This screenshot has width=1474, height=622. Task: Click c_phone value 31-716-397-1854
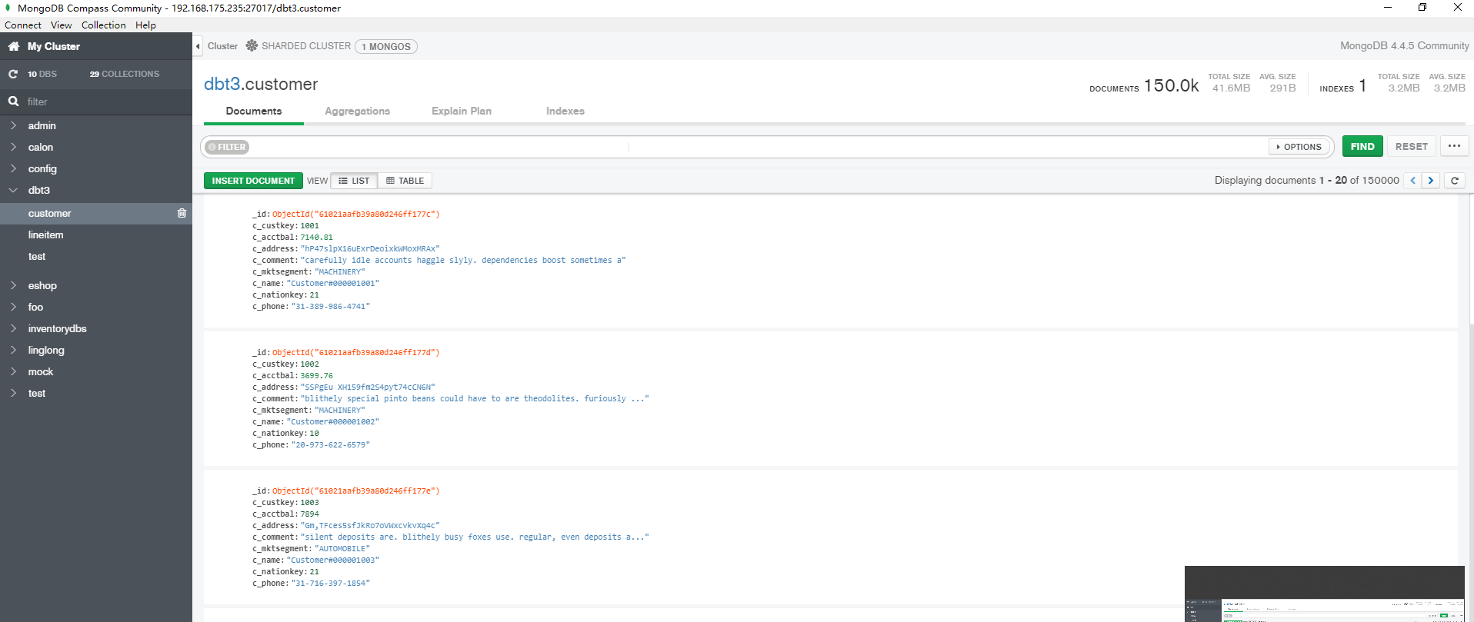(x=331, y=584)
